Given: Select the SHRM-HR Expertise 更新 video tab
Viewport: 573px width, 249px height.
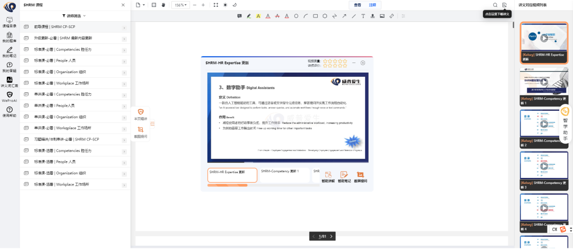Looking at the screenshot, I should (x=232, y=175).
